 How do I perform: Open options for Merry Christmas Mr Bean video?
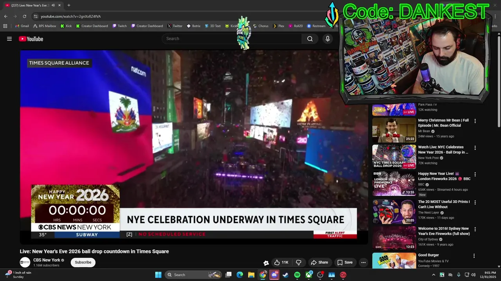[475, 121]
